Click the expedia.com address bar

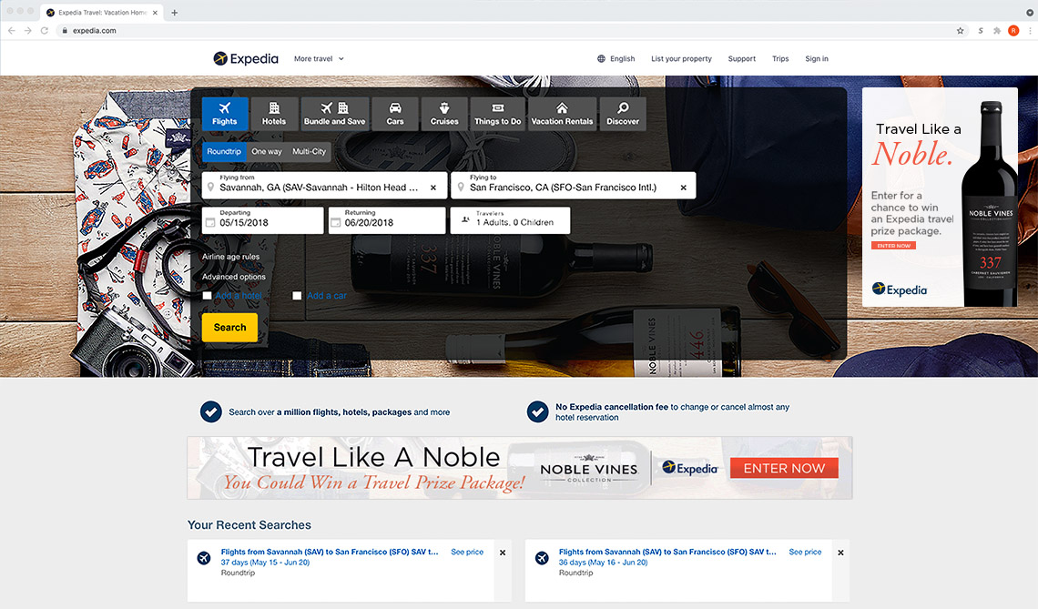coord(504,30)
